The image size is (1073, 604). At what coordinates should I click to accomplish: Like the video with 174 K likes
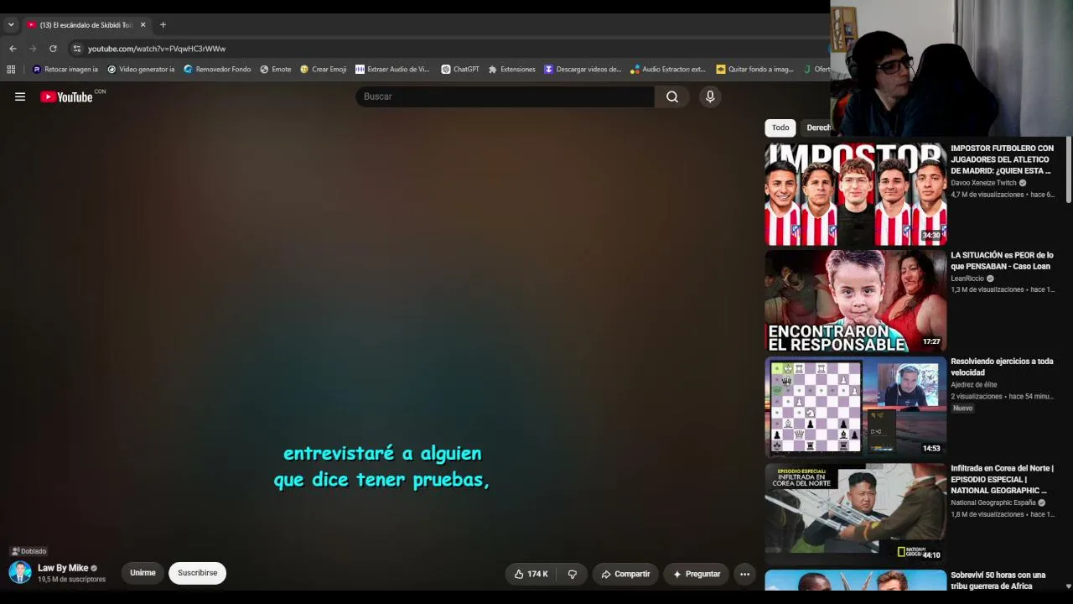[x=530, y=574]
